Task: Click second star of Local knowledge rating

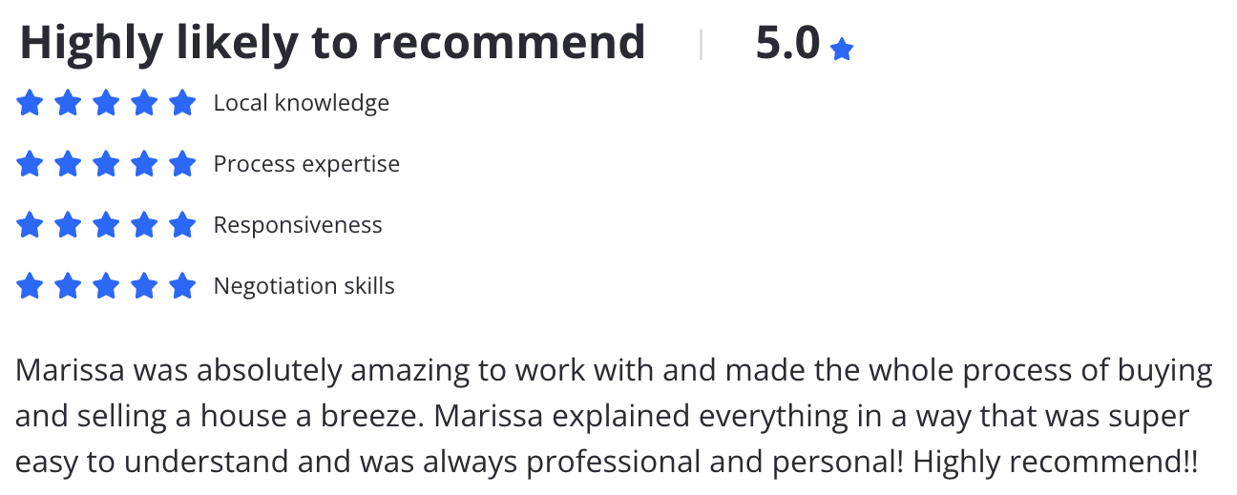Action: coord(68,102)
